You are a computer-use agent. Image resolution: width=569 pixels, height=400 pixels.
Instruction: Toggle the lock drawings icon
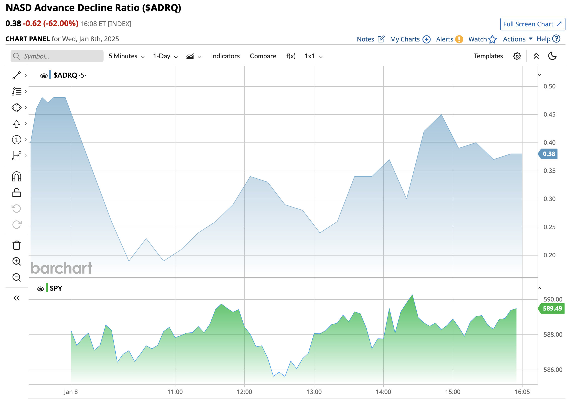pos(17,193)
